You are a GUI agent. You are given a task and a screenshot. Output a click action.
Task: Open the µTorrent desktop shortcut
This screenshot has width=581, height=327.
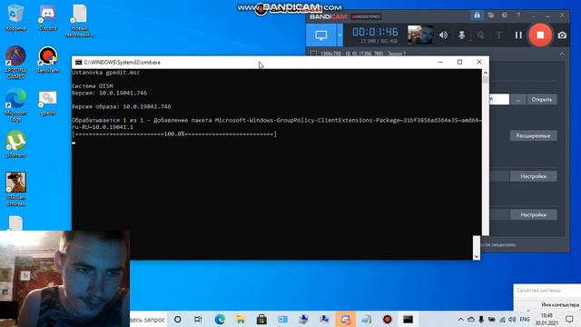tap(15, 144)
